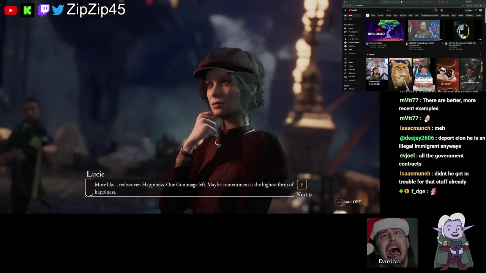Open the GET LUCKY Shorts thumbnail
The image size is (486, 273).
[447, 74]
